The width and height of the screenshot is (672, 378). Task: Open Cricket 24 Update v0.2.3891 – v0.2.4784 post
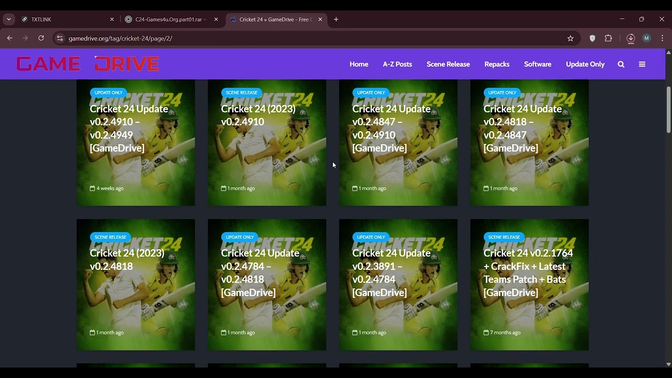click(392, 272)
